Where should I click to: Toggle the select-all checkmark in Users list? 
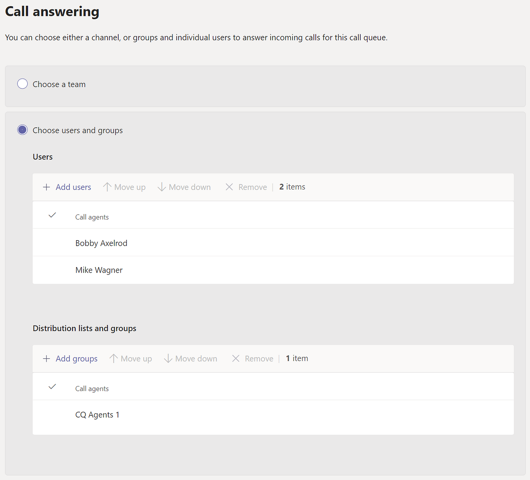coord(52,215)
